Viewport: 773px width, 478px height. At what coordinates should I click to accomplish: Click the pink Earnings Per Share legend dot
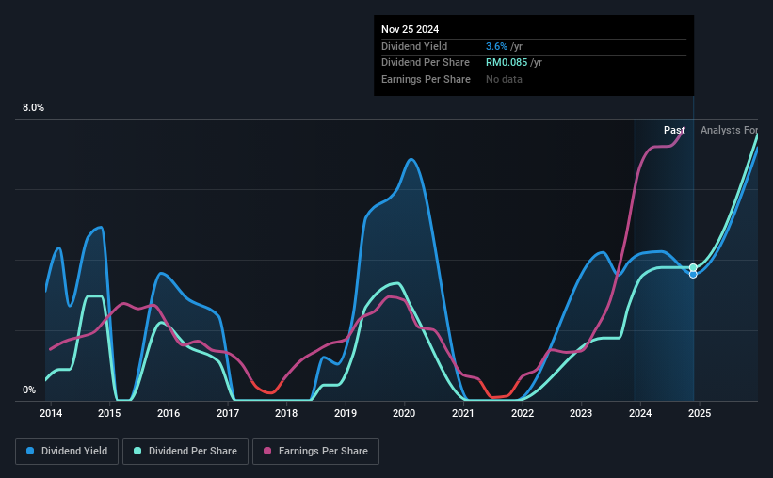[267, 451]
